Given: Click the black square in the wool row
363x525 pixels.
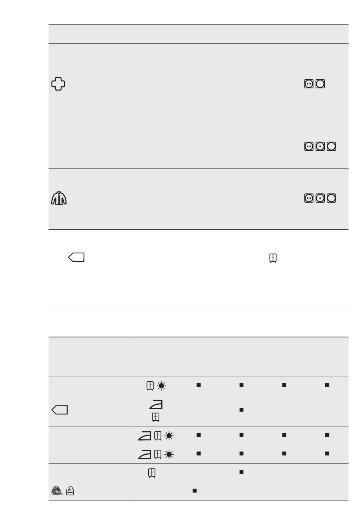Looking at the screenshot, I should click(194, 491).
